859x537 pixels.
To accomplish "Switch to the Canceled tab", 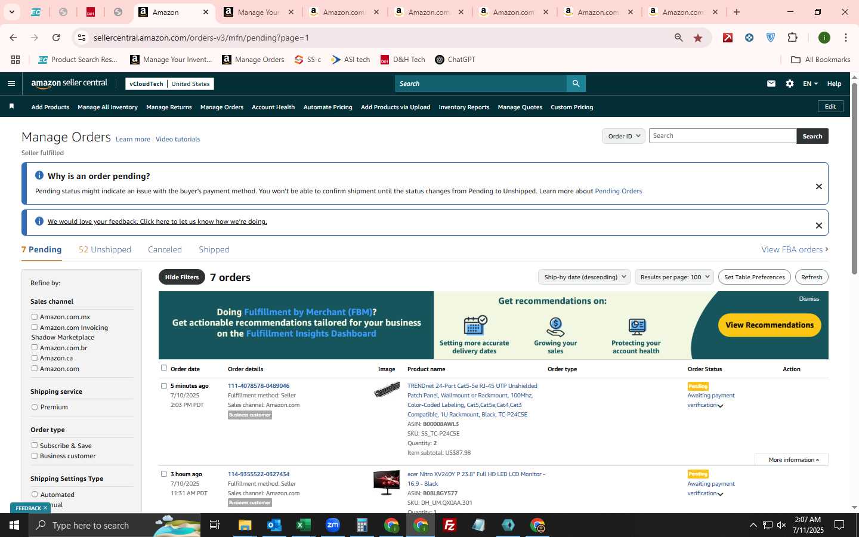I will tap(165, 249).
